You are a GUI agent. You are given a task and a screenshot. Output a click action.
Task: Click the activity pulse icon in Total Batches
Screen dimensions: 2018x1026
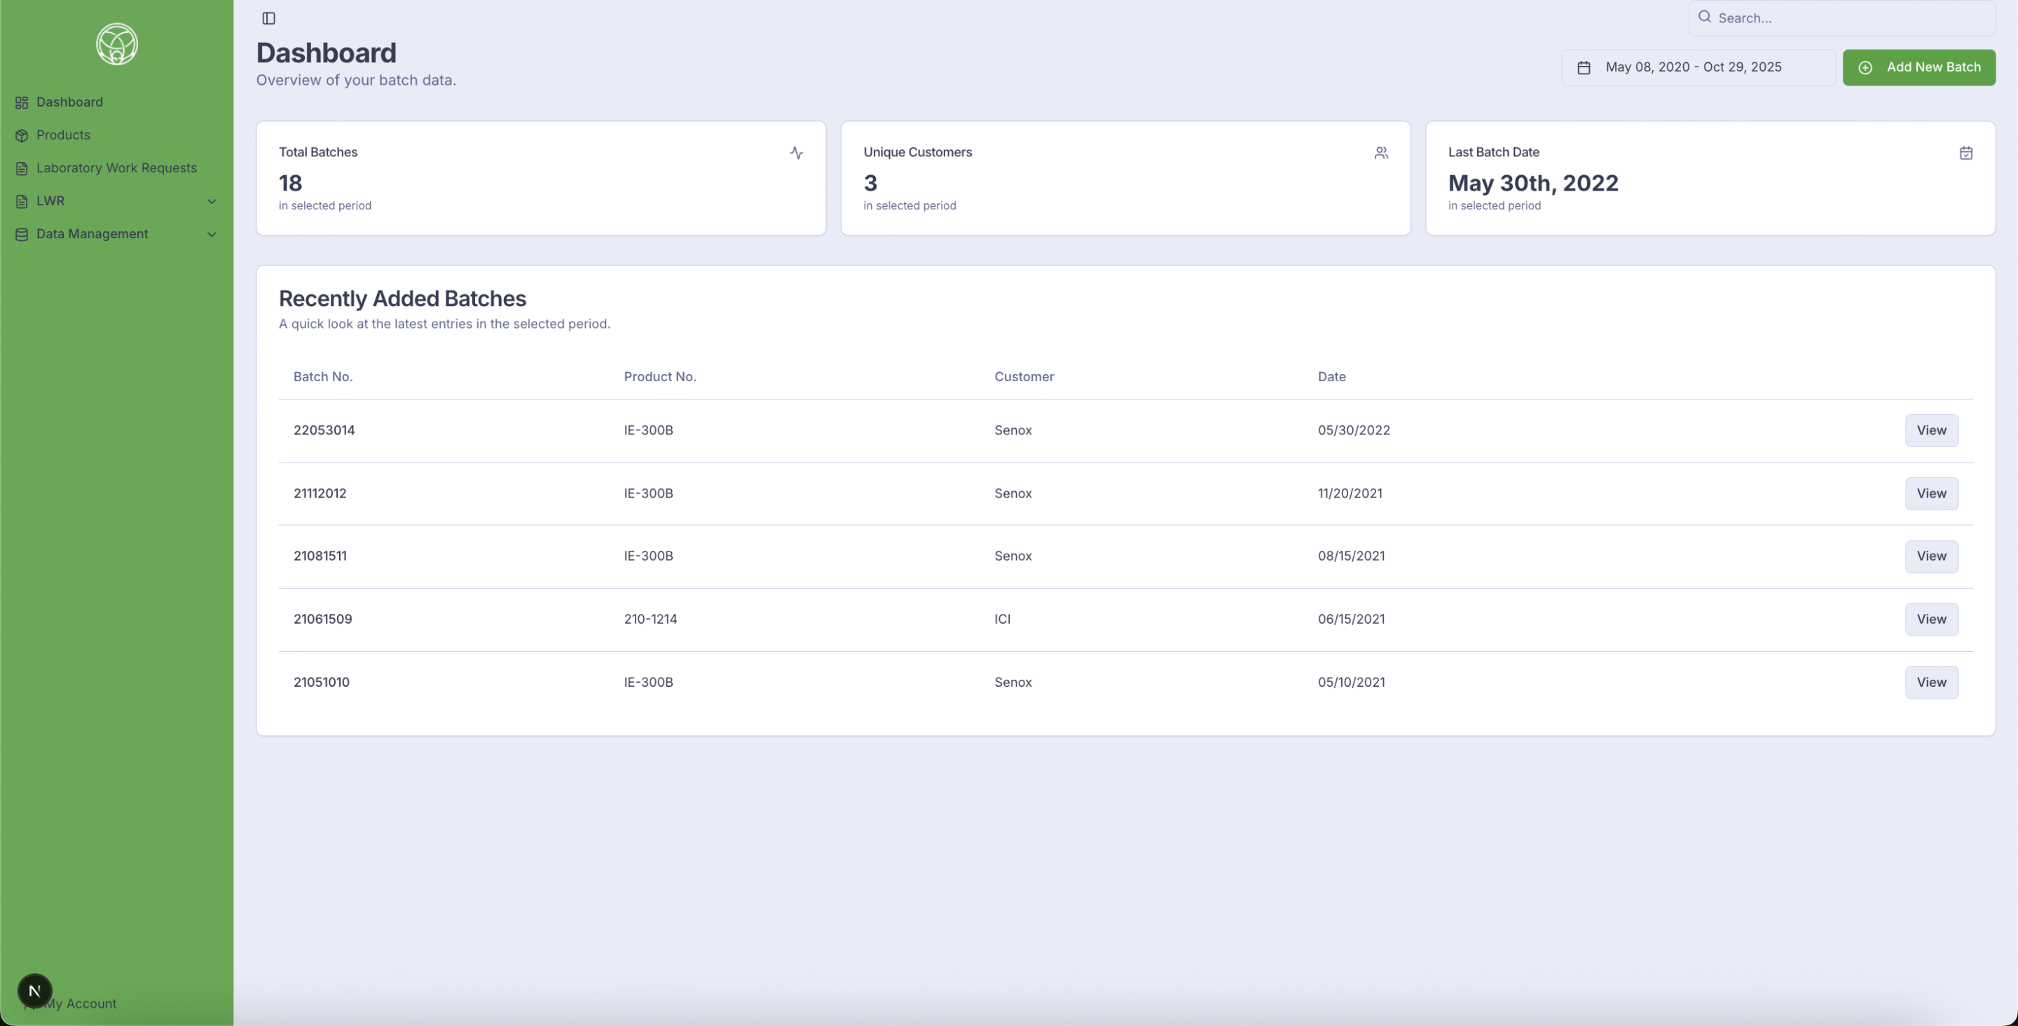(796, 153)
